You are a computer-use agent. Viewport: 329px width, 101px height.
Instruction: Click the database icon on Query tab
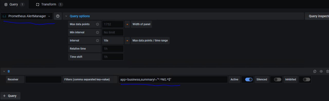(6, 5)
